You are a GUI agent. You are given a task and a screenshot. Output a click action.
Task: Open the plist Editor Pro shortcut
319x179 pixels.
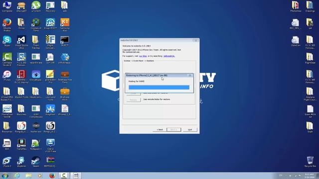pos(50,77)
